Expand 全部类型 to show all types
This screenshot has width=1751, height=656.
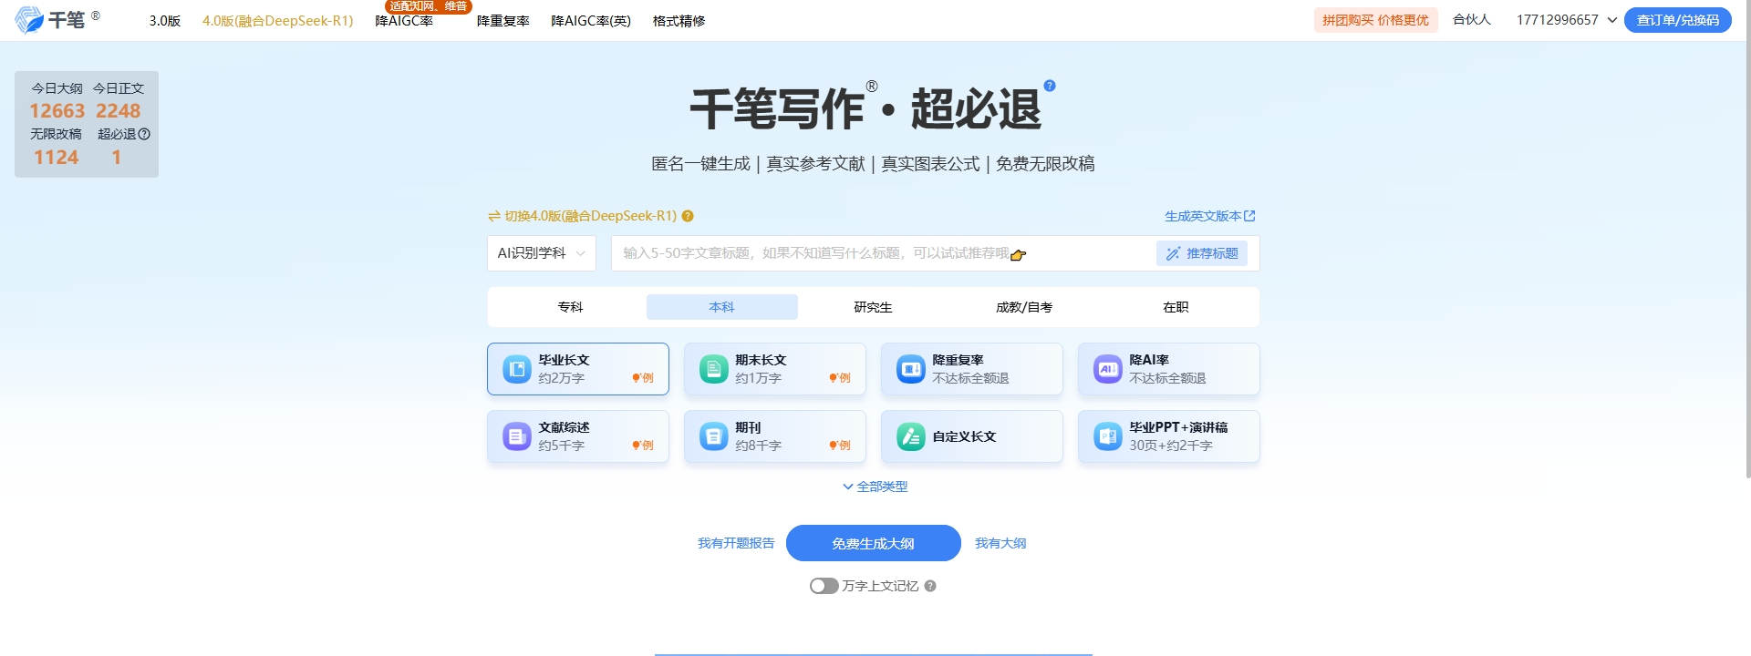(x=875, y=487)
